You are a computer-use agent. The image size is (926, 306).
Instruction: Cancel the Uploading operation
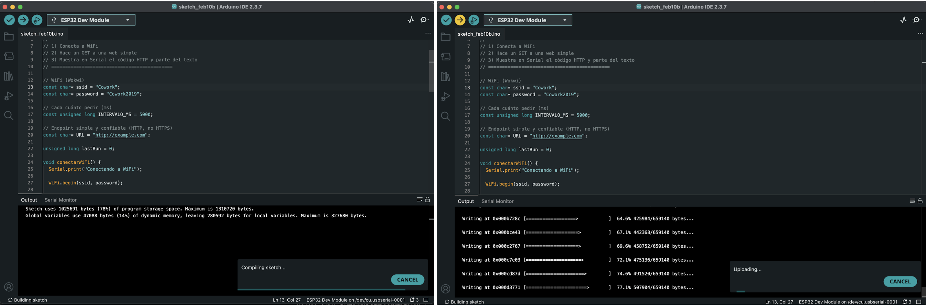click(x=900, y=281)
